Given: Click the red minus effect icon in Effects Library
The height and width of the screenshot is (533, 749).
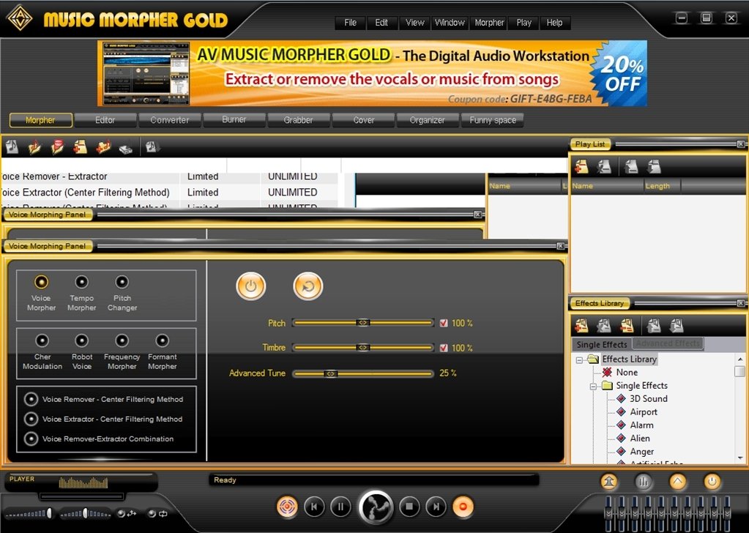Looking at the screenshot, I should (627, 326).
